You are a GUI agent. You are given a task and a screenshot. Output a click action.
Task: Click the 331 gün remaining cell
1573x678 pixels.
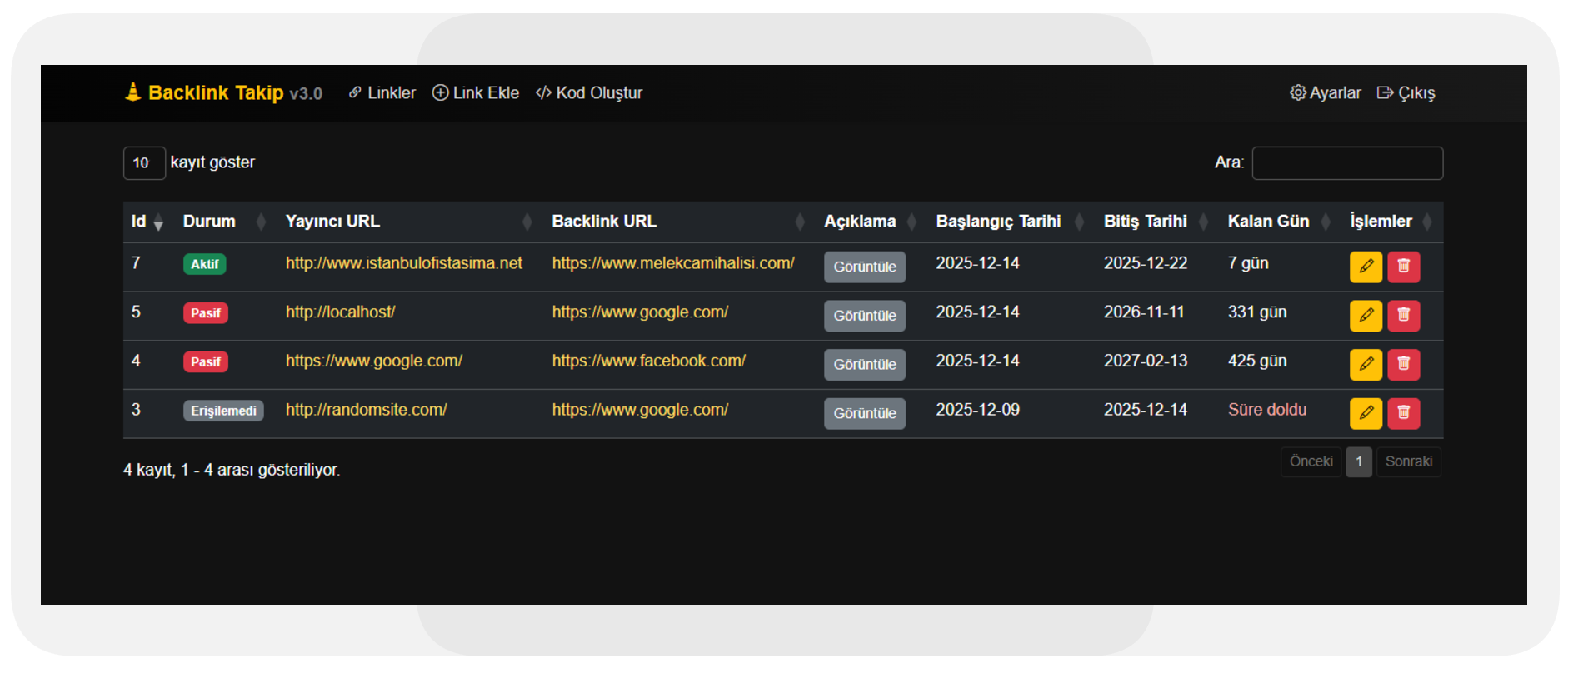click(1257, 312)
